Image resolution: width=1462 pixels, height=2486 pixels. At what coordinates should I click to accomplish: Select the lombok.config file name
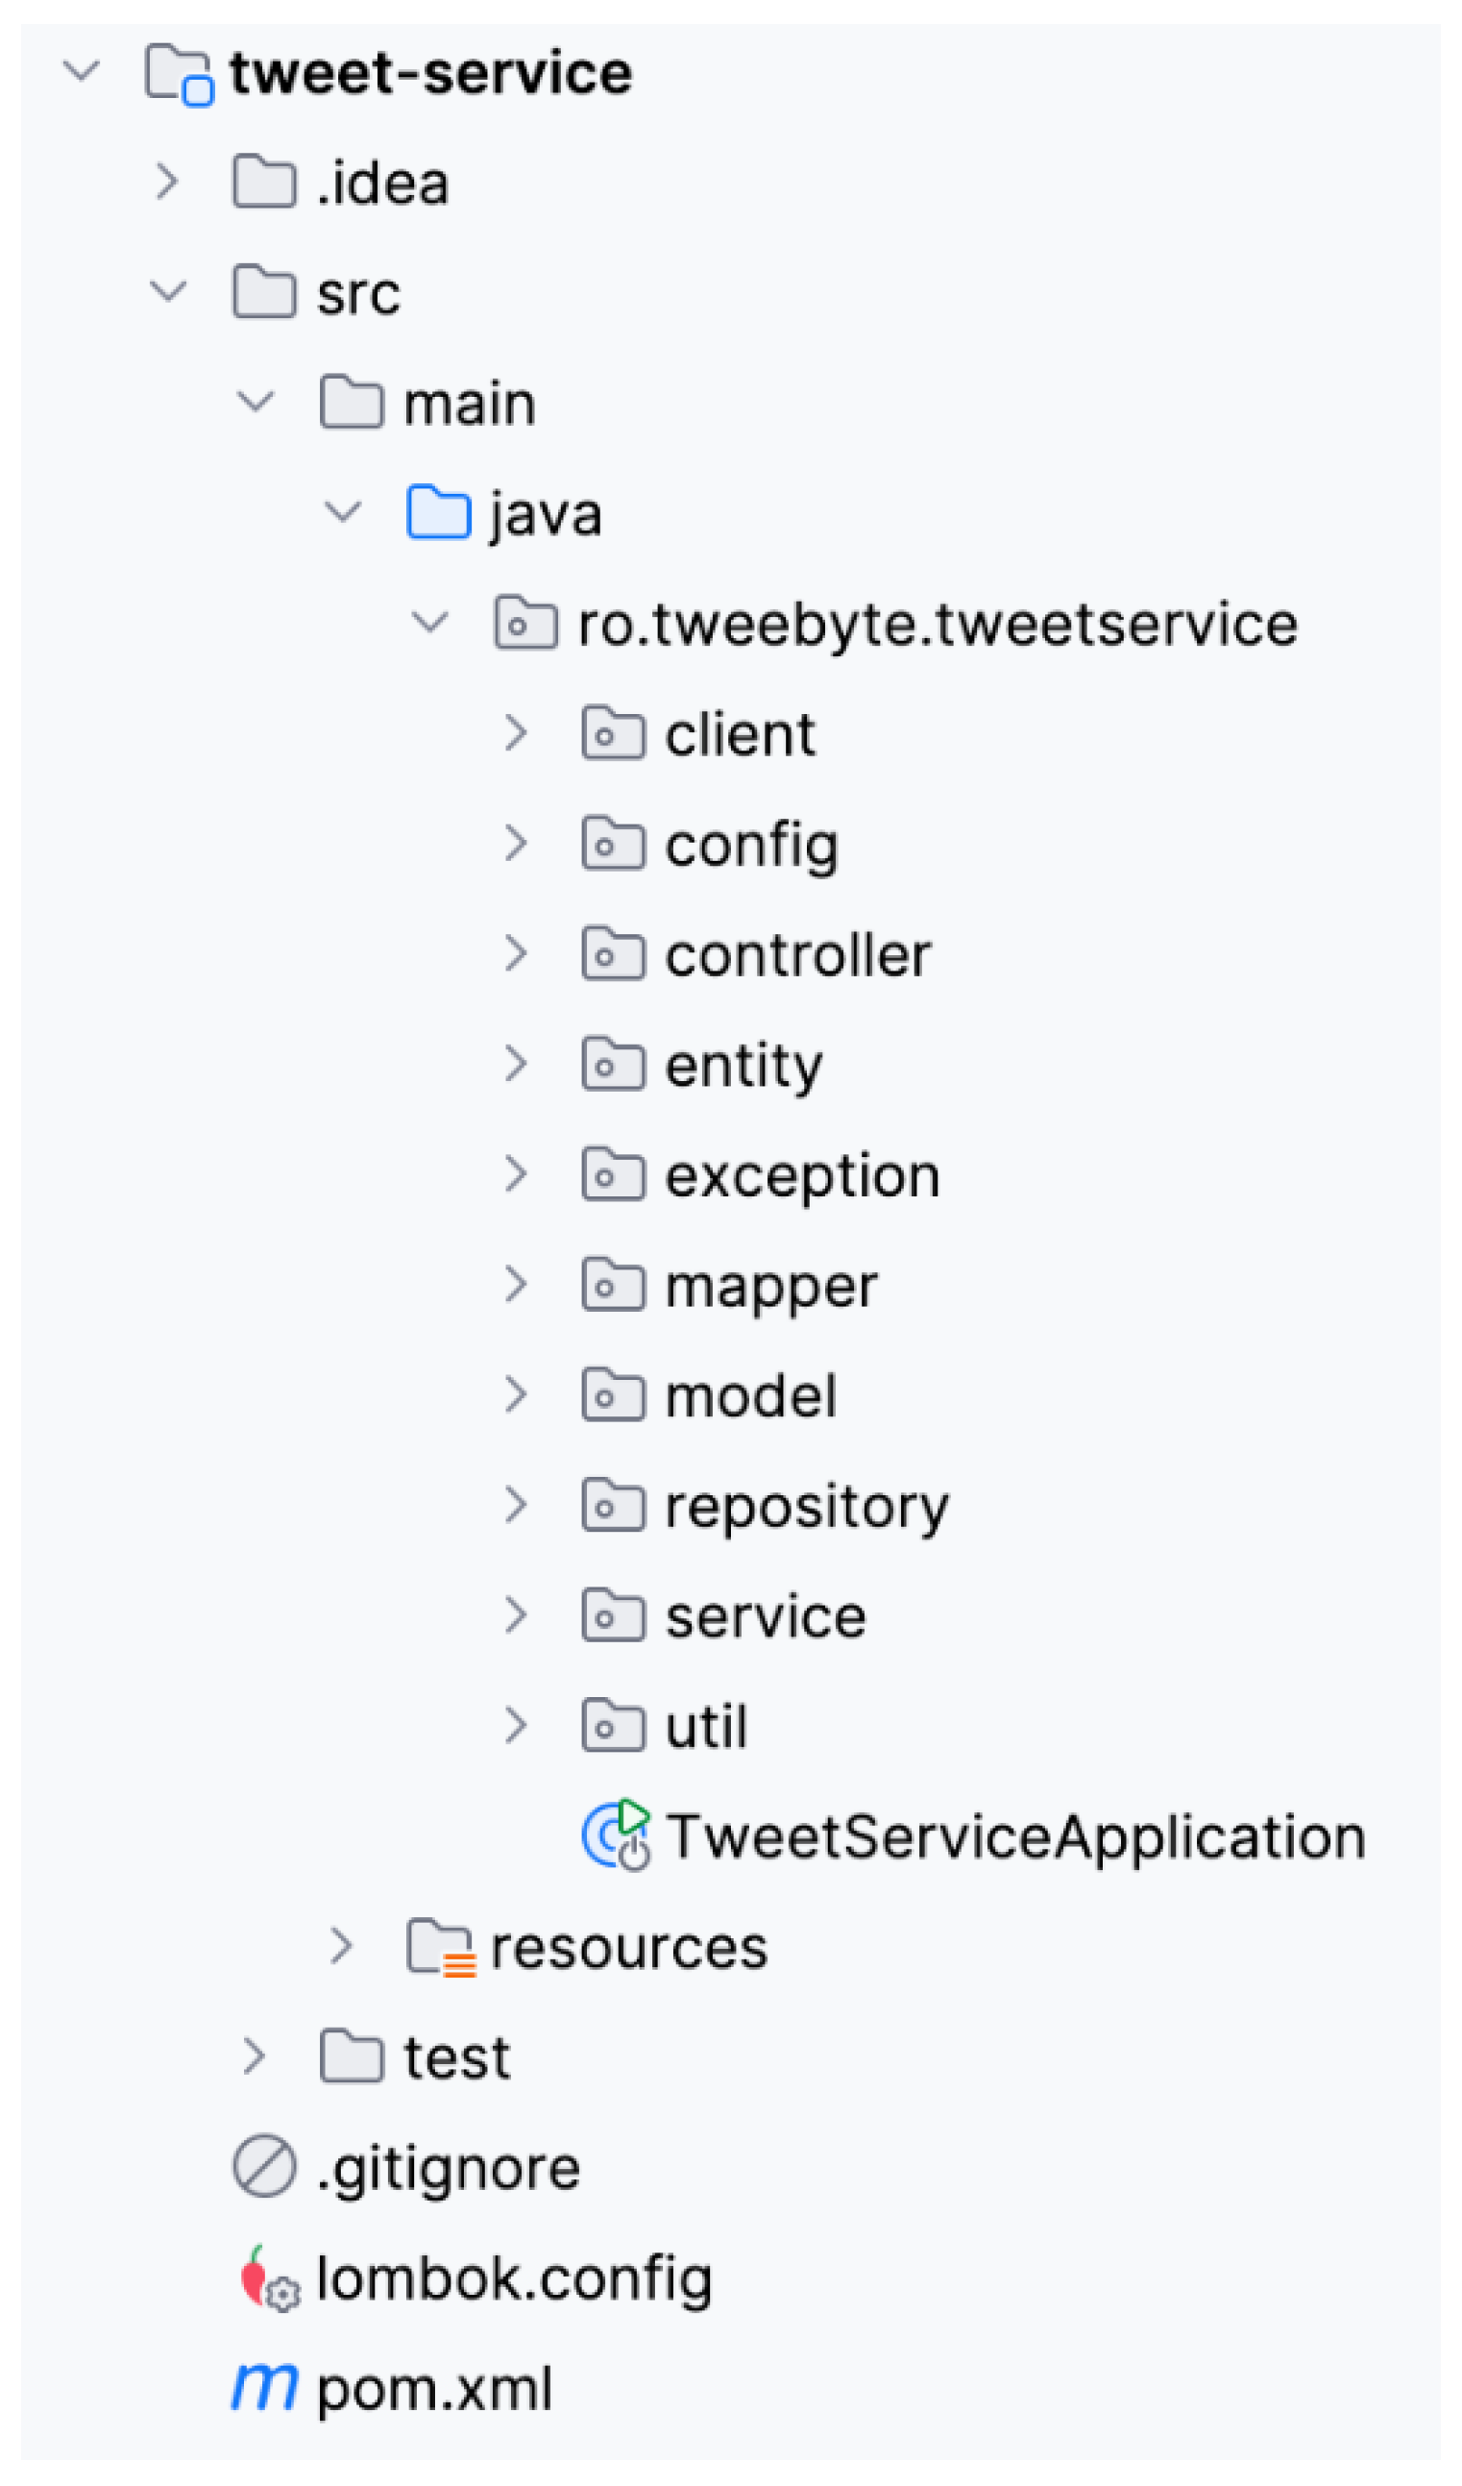coord(514,2278)
